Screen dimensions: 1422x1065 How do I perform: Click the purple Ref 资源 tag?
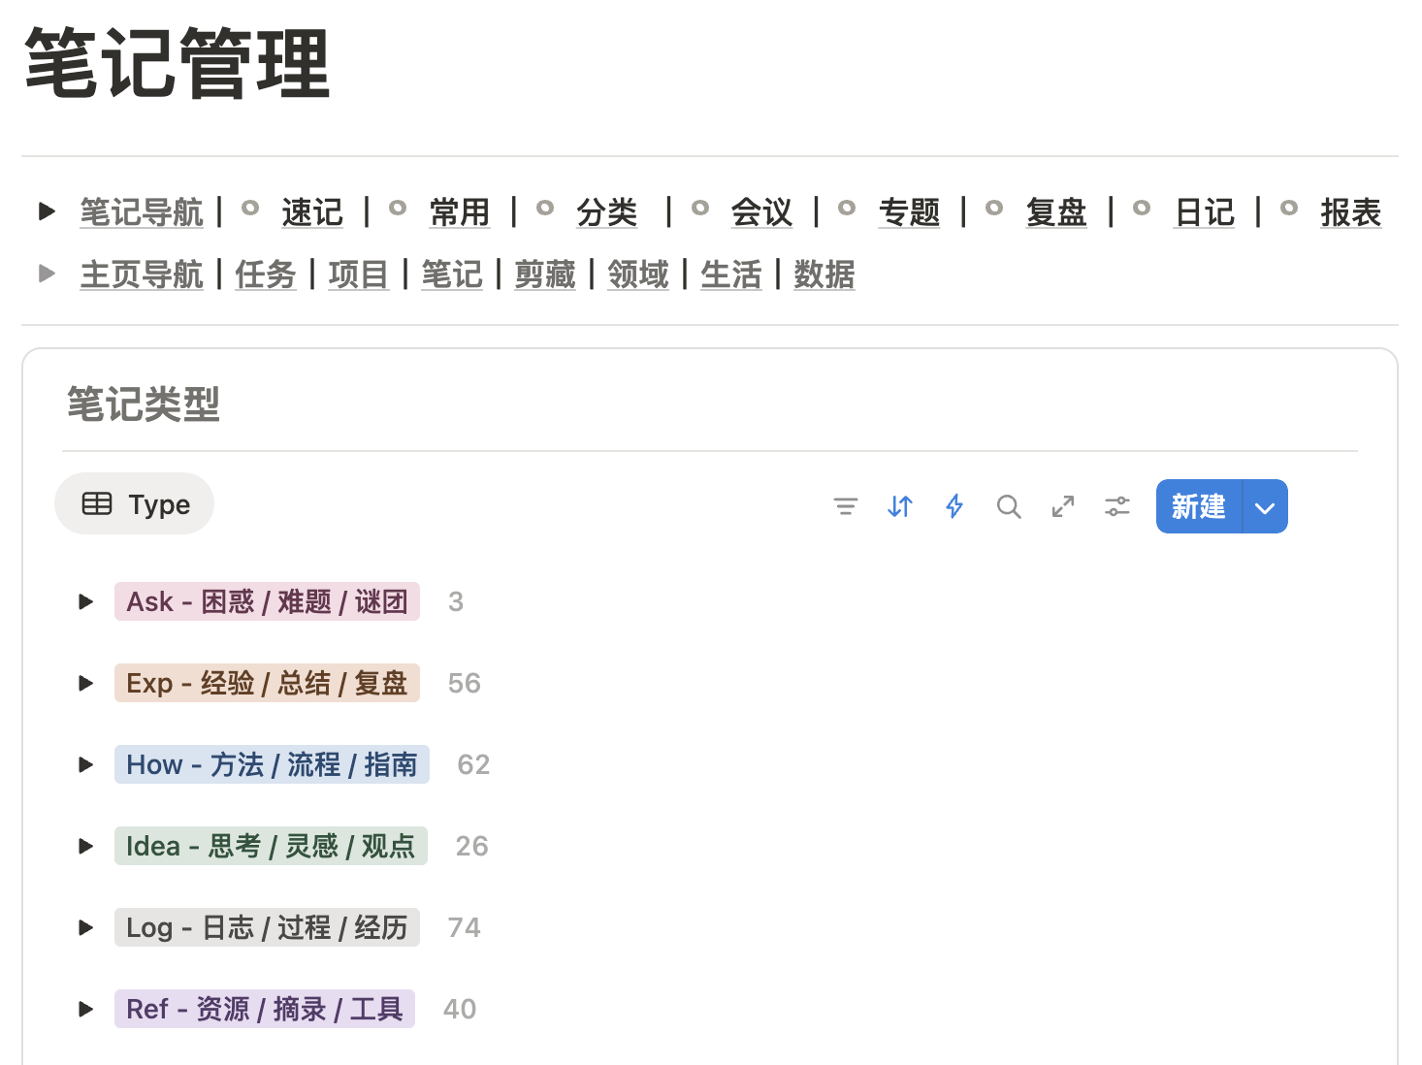coord(264,1009)
